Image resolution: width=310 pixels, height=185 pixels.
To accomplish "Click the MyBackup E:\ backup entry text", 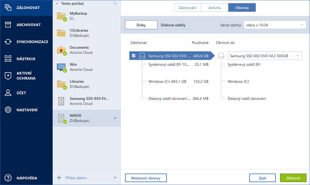I will 78,16.
